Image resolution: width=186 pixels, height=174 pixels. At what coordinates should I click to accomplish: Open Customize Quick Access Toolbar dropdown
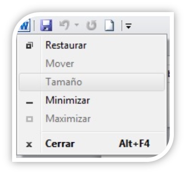click(x=129, y=26)
